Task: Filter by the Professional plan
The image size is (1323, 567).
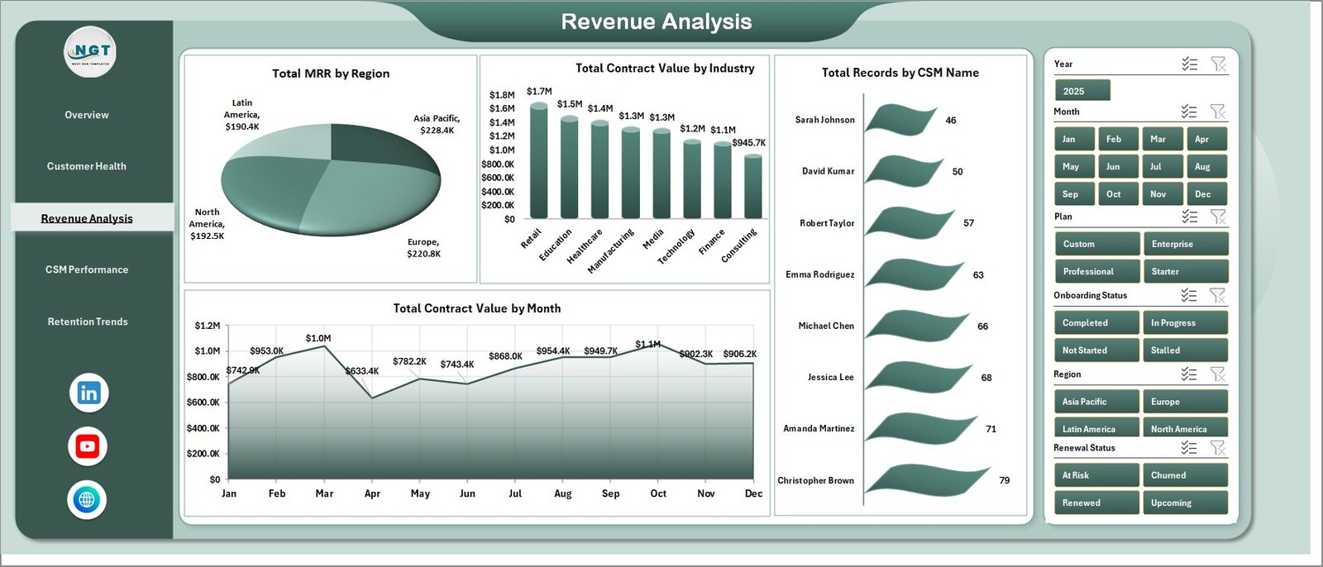Action: [x=1097, y=271]
